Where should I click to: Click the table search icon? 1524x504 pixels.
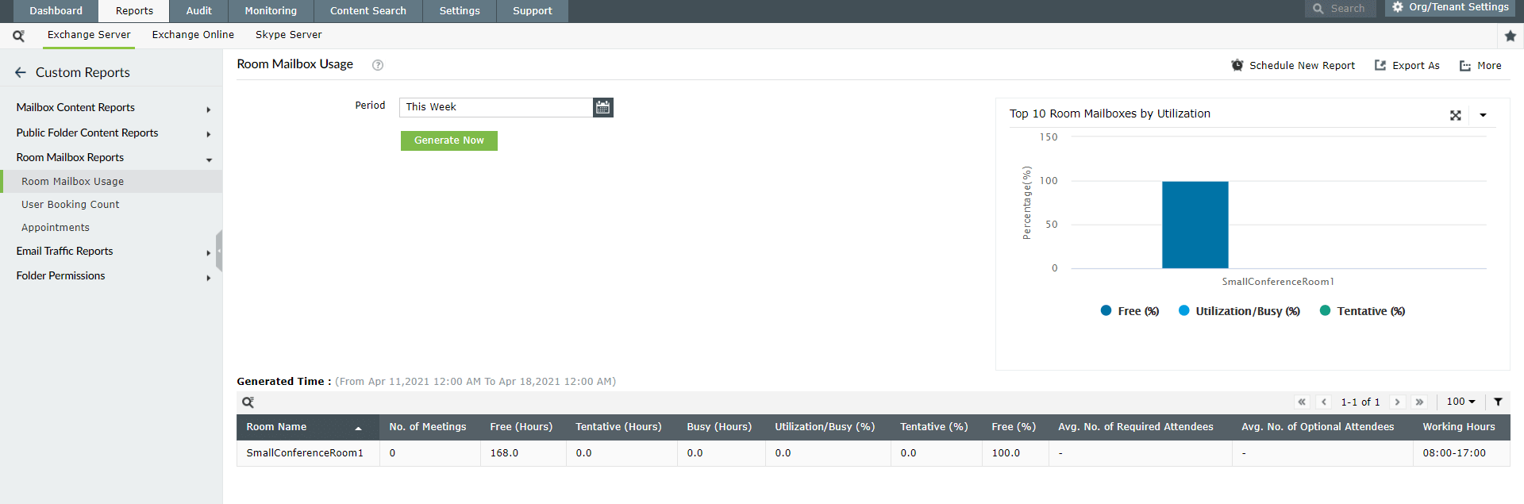coord(248,402)
